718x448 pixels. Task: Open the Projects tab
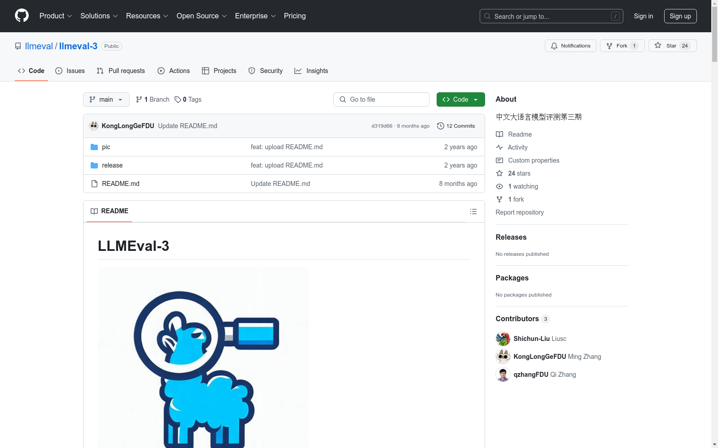[219, 71]
